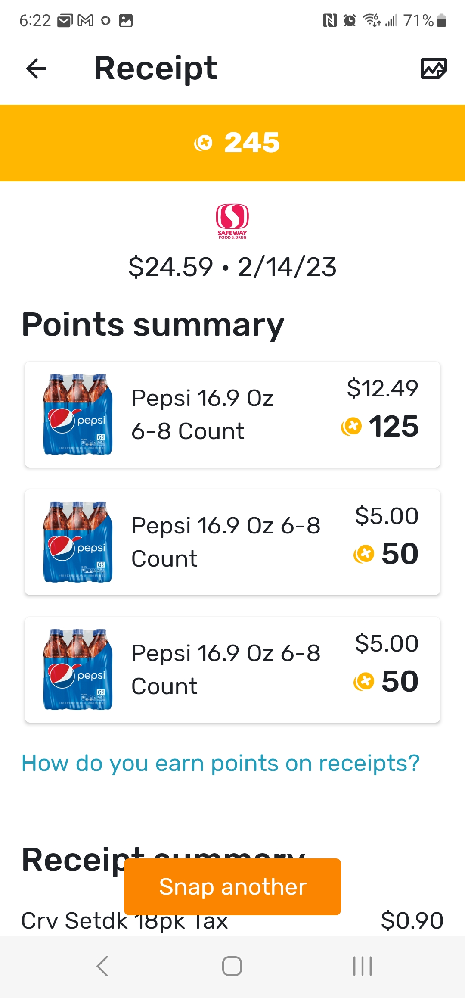Viewport: 465px width, 998px height.
Task: Tap the Safeway store logo
Action: click(232, 221)
